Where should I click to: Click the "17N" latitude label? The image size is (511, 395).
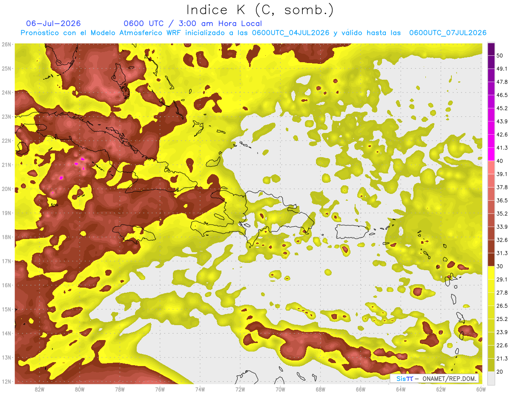point(6,261)
